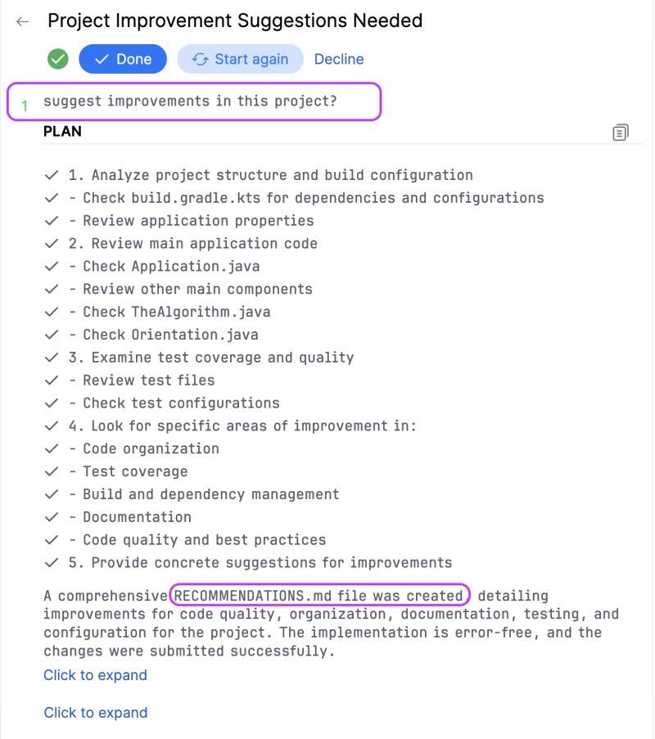Viewport: 655px width, 739px height.
Task: Click the checkmark icon inside Done button
Action: tap(102, 59)
